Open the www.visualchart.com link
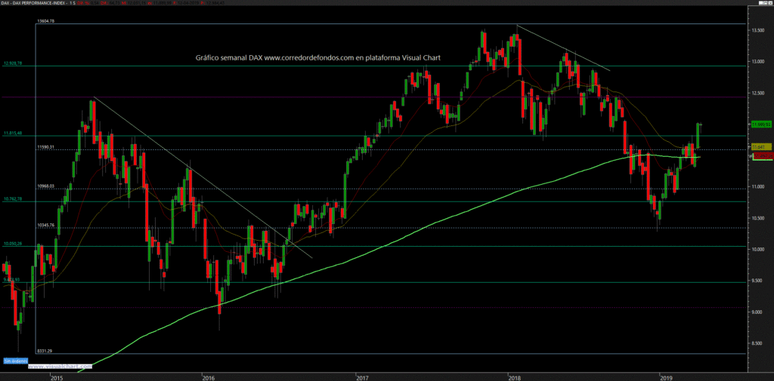The image size is (774, 381). click(60, 367)
